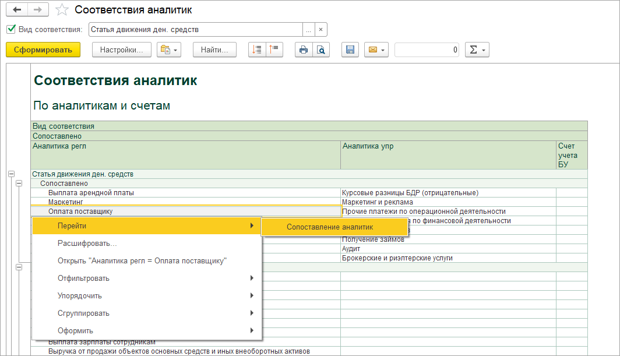
Task: Open the sigma totals dropdown
Action: (x=477, y=50)
